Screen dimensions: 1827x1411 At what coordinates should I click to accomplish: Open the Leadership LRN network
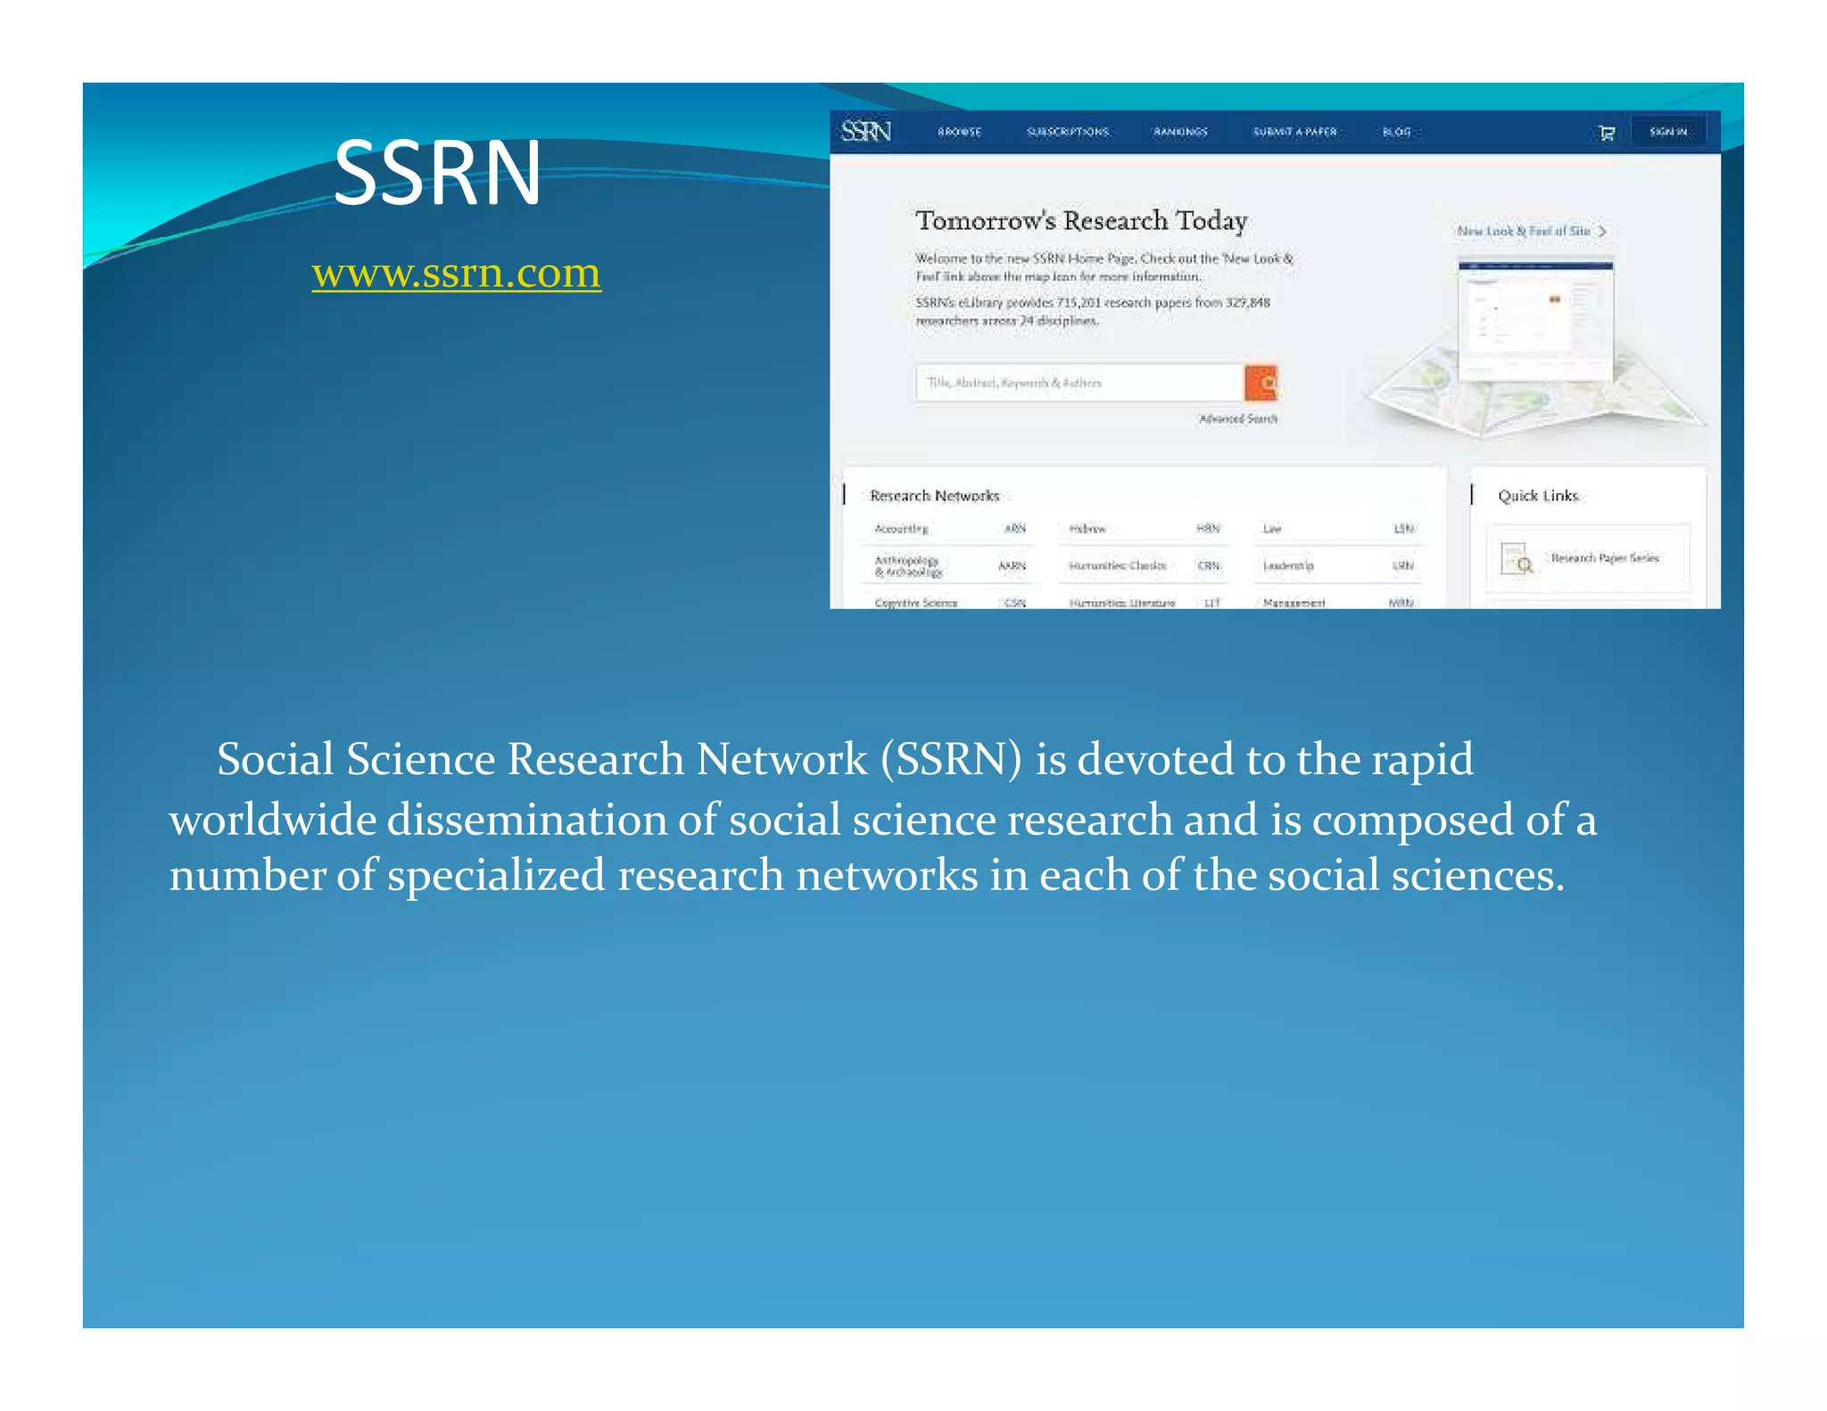(1338, 565)
